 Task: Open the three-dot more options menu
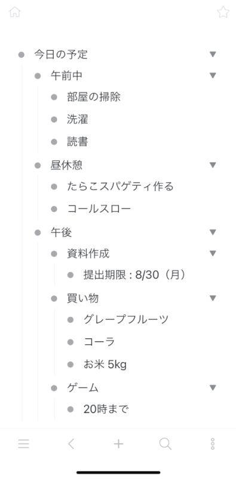click(213, 444)
